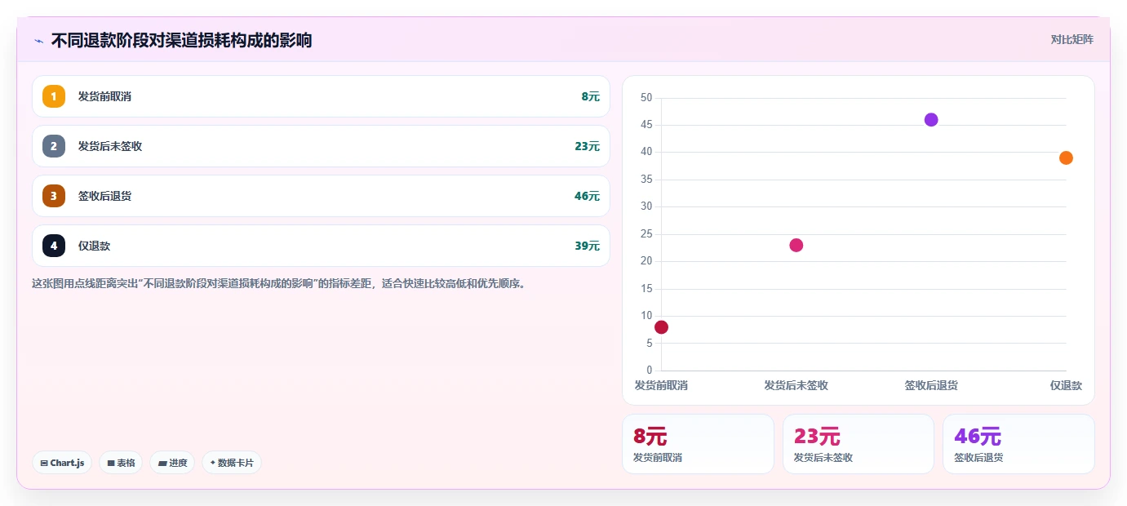Click the dark rank badge numbered 4
This screenshot has width=1127, height=506.
coord(54,246)
